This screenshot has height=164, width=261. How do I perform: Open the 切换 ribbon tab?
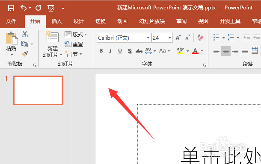click(x=101, y=21)
